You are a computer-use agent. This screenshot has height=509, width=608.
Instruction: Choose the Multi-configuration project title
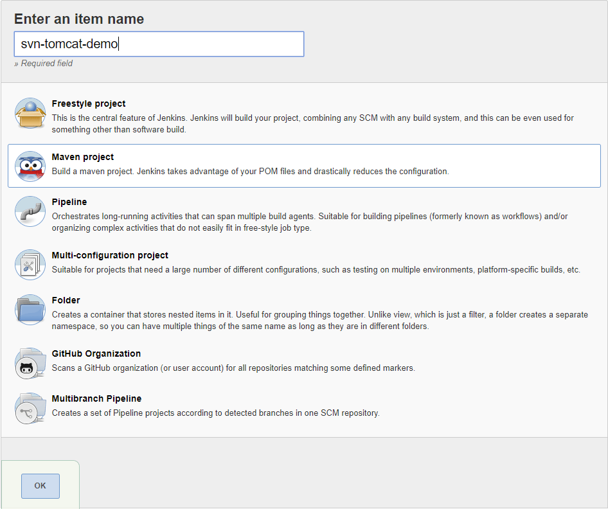point(110,256)
